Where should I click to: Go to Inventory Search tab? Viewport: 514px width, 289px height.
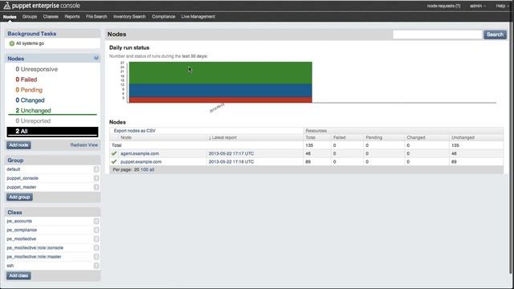coord(129,17)
